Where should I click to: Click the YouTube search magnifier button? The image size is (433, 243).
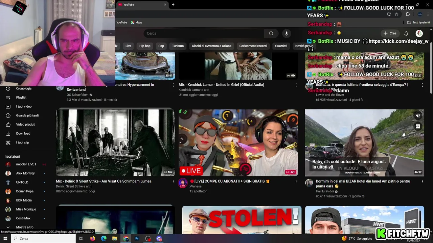[x=271, y=33]
